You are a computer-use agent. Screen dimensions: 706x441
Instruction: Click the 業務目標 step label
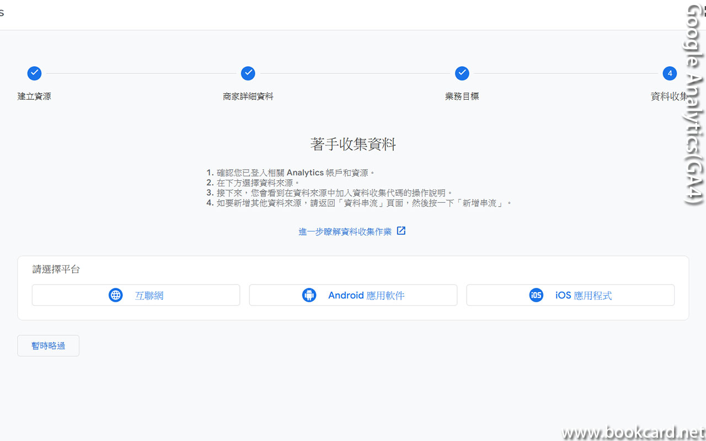pos(462,96)
